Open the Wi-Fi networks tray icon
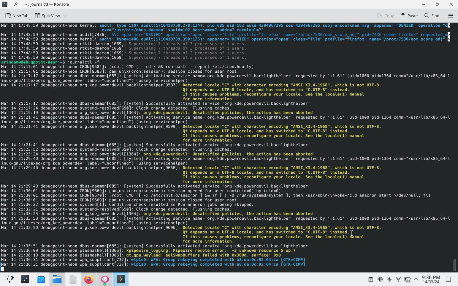458x286 pixels. [x=398, y=279]
